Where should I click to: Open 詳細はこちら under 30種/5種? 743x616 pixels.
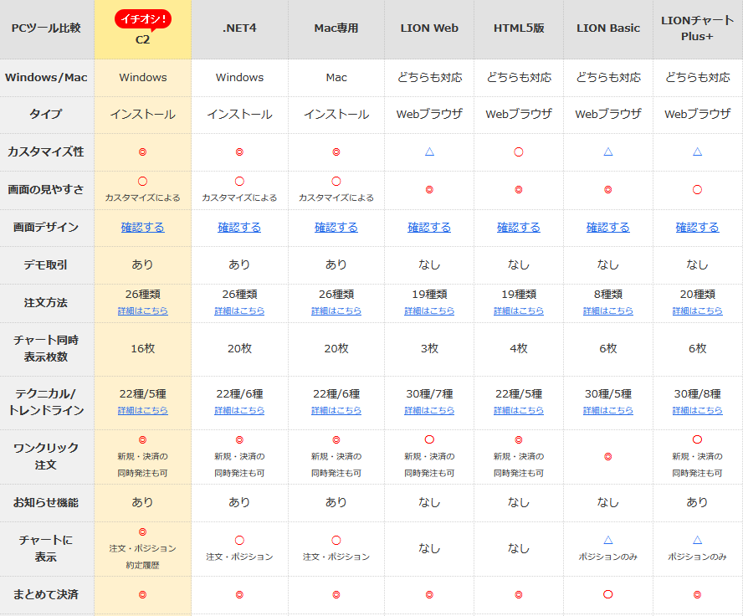pyautogui.click(x=608, y=410)
